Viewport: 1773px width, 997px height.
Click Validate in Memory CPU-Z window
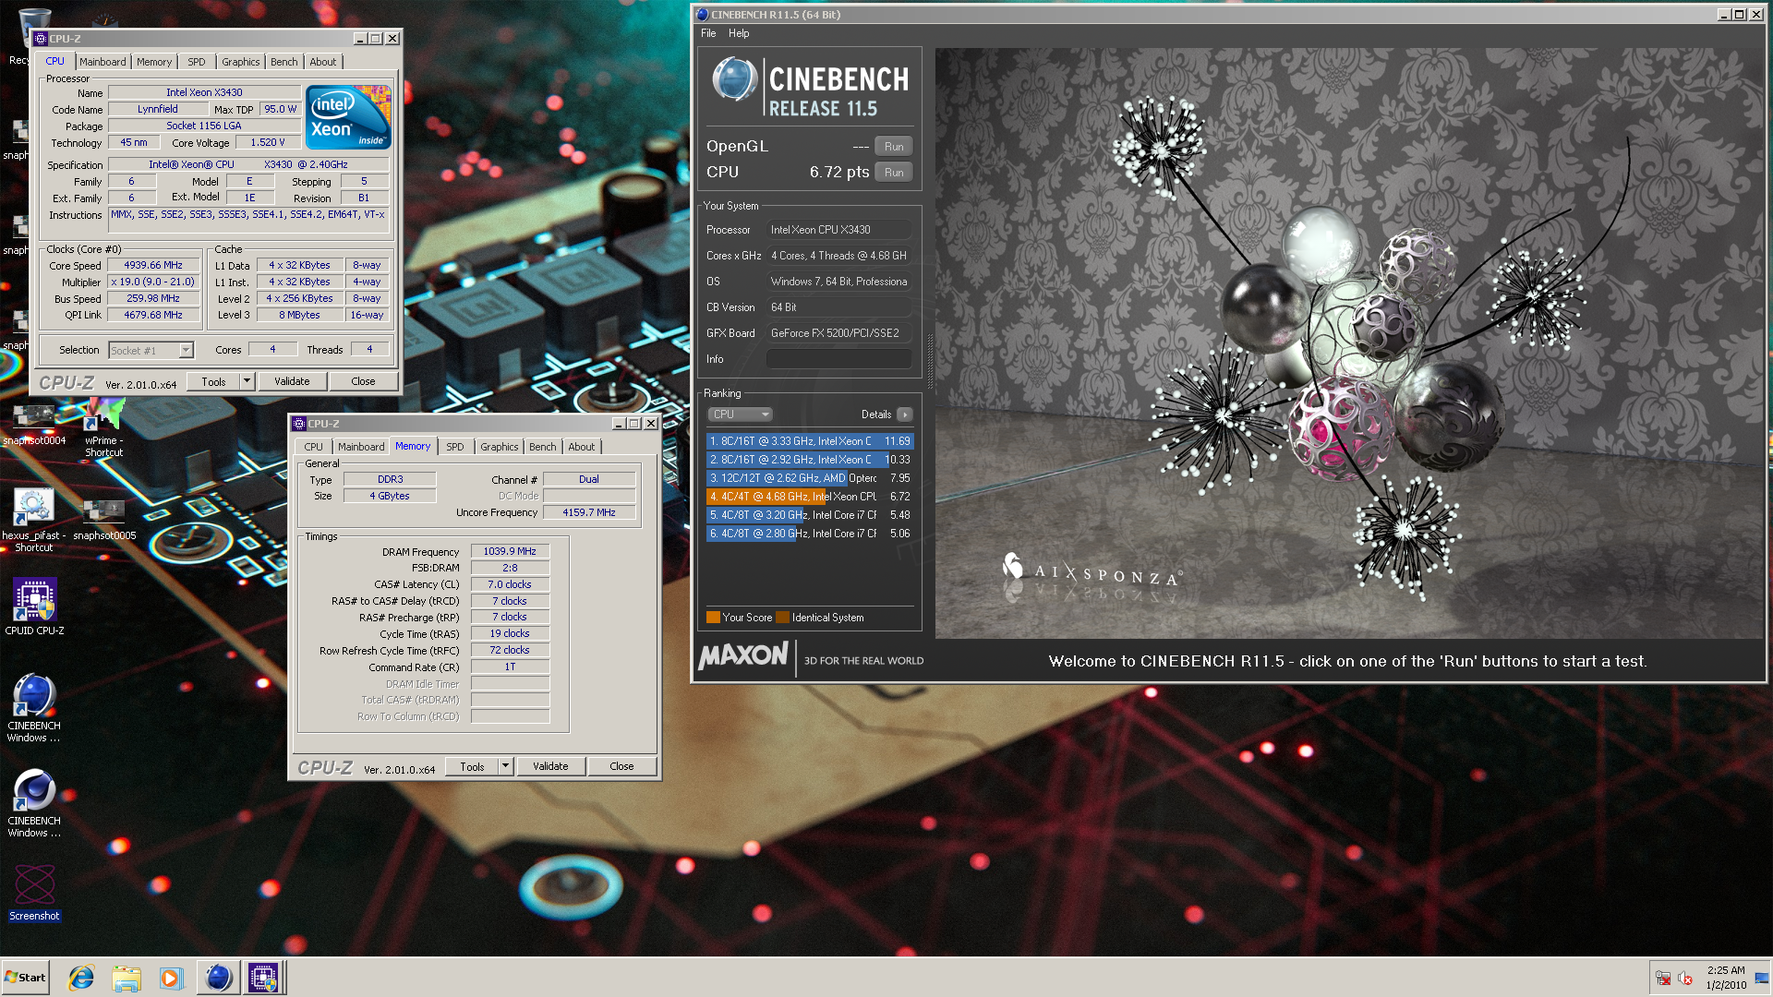point(550,766)
